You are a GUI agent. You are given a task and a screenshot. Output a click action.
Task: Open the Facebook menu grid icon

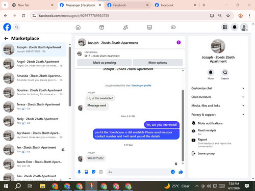pyautogui.click(x=225, y=27)
